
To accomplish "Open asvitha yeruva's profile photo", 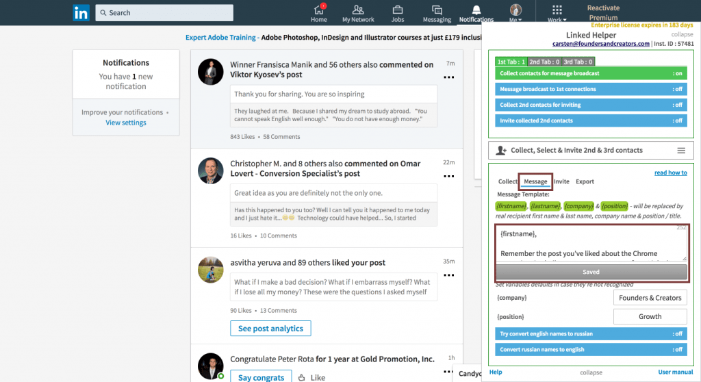I will [x=211, y=269].
